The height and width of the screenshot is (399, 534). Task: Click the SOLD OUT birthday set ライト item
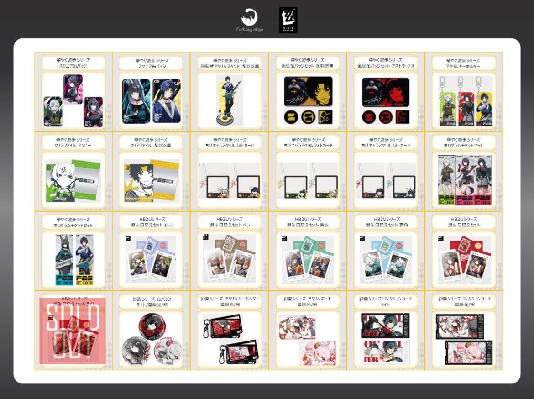click(x=72, y=331)
